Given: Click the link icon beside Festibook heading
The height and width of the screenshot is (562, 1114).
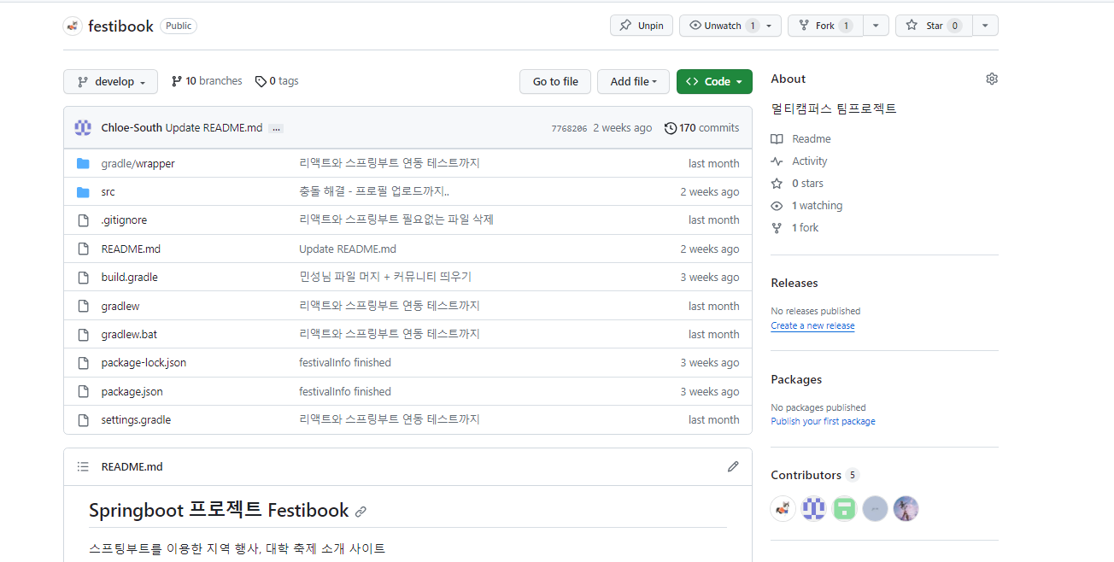Looking at the screenshot, I should [361, 512].
